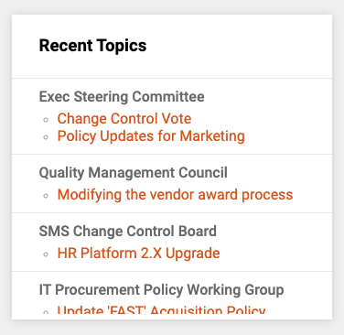Click the Recent Topics widget title
The height and width of the screenshot is (335, 344).
coord(92,46)
